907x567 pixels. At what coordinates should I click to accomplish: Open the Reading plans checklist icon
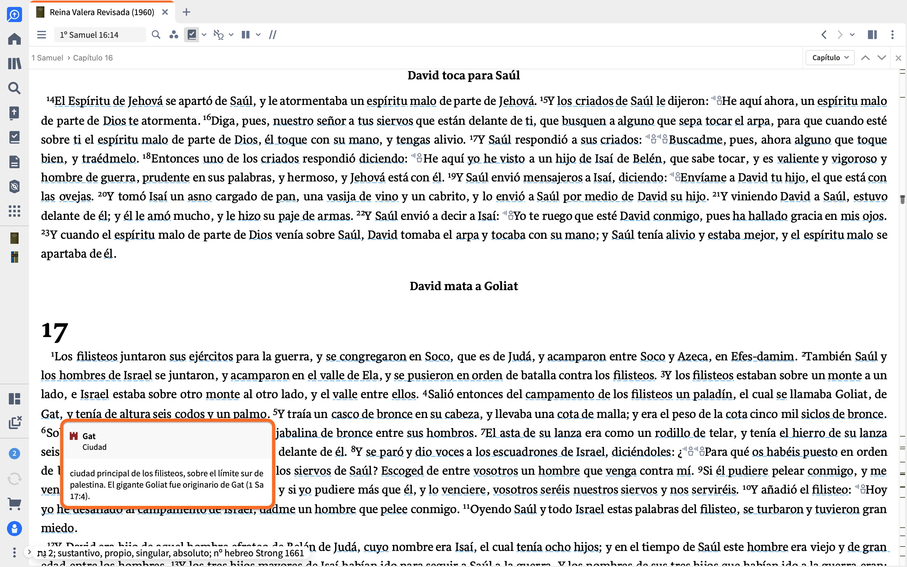tap(14, 137)
